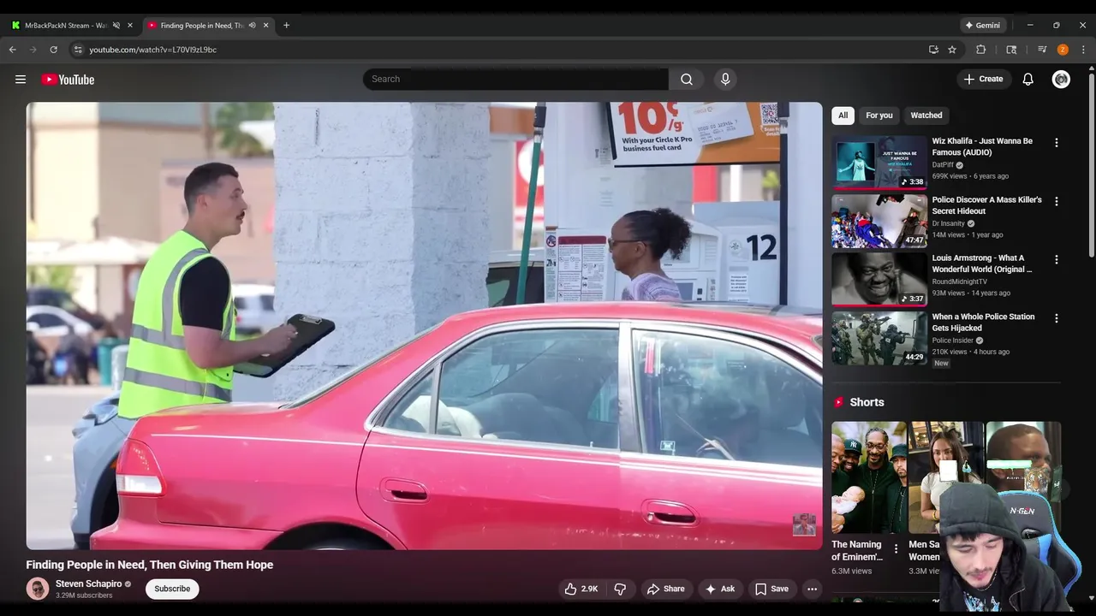The height and width of the screenshot is (616, 1096).
Task: Open the DatPiff channel name
Action: (x=943, y=165)
